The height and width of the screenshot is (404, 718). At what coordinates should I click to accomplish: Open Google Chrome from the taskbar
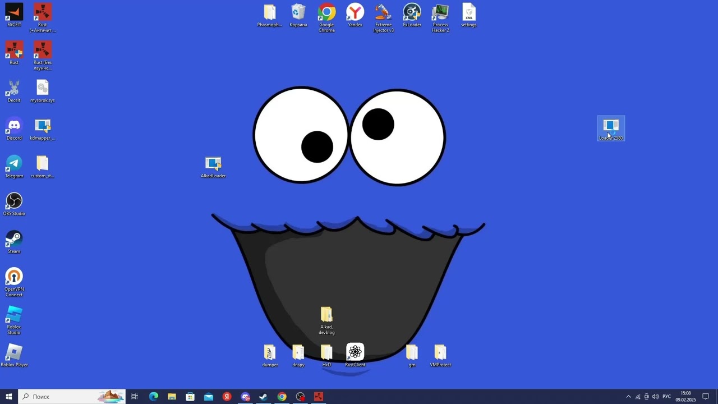click(282, 397)
